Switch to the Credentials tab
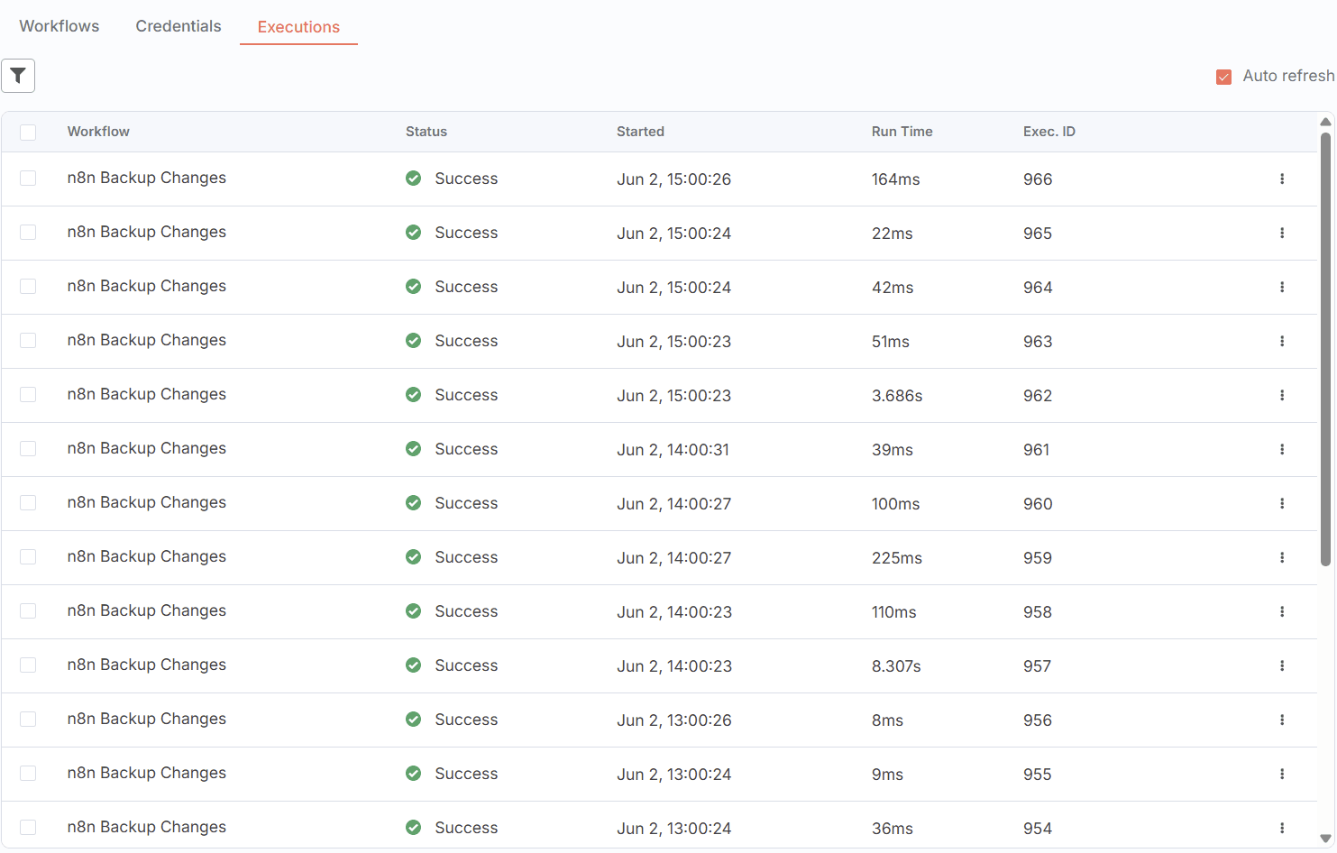Image resolution: width=1337 pixels, height=853 pixels. pyautogui.click(x=179, y=26)
